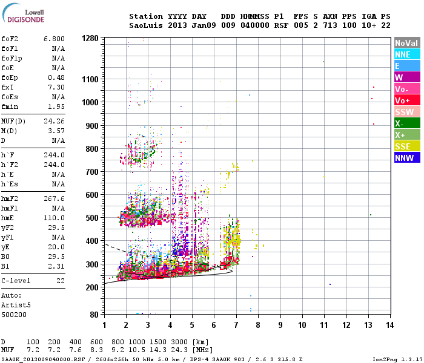Select the SSW legend swatch
This screenshot has height=363, width=424.
click(x=407, y=112)
